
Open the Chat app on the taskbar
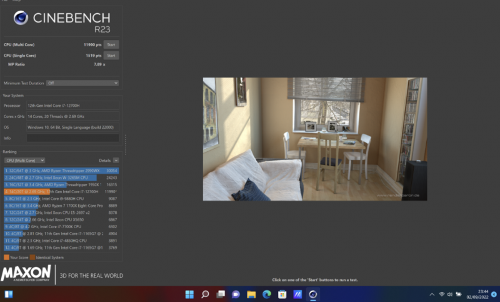236,294
